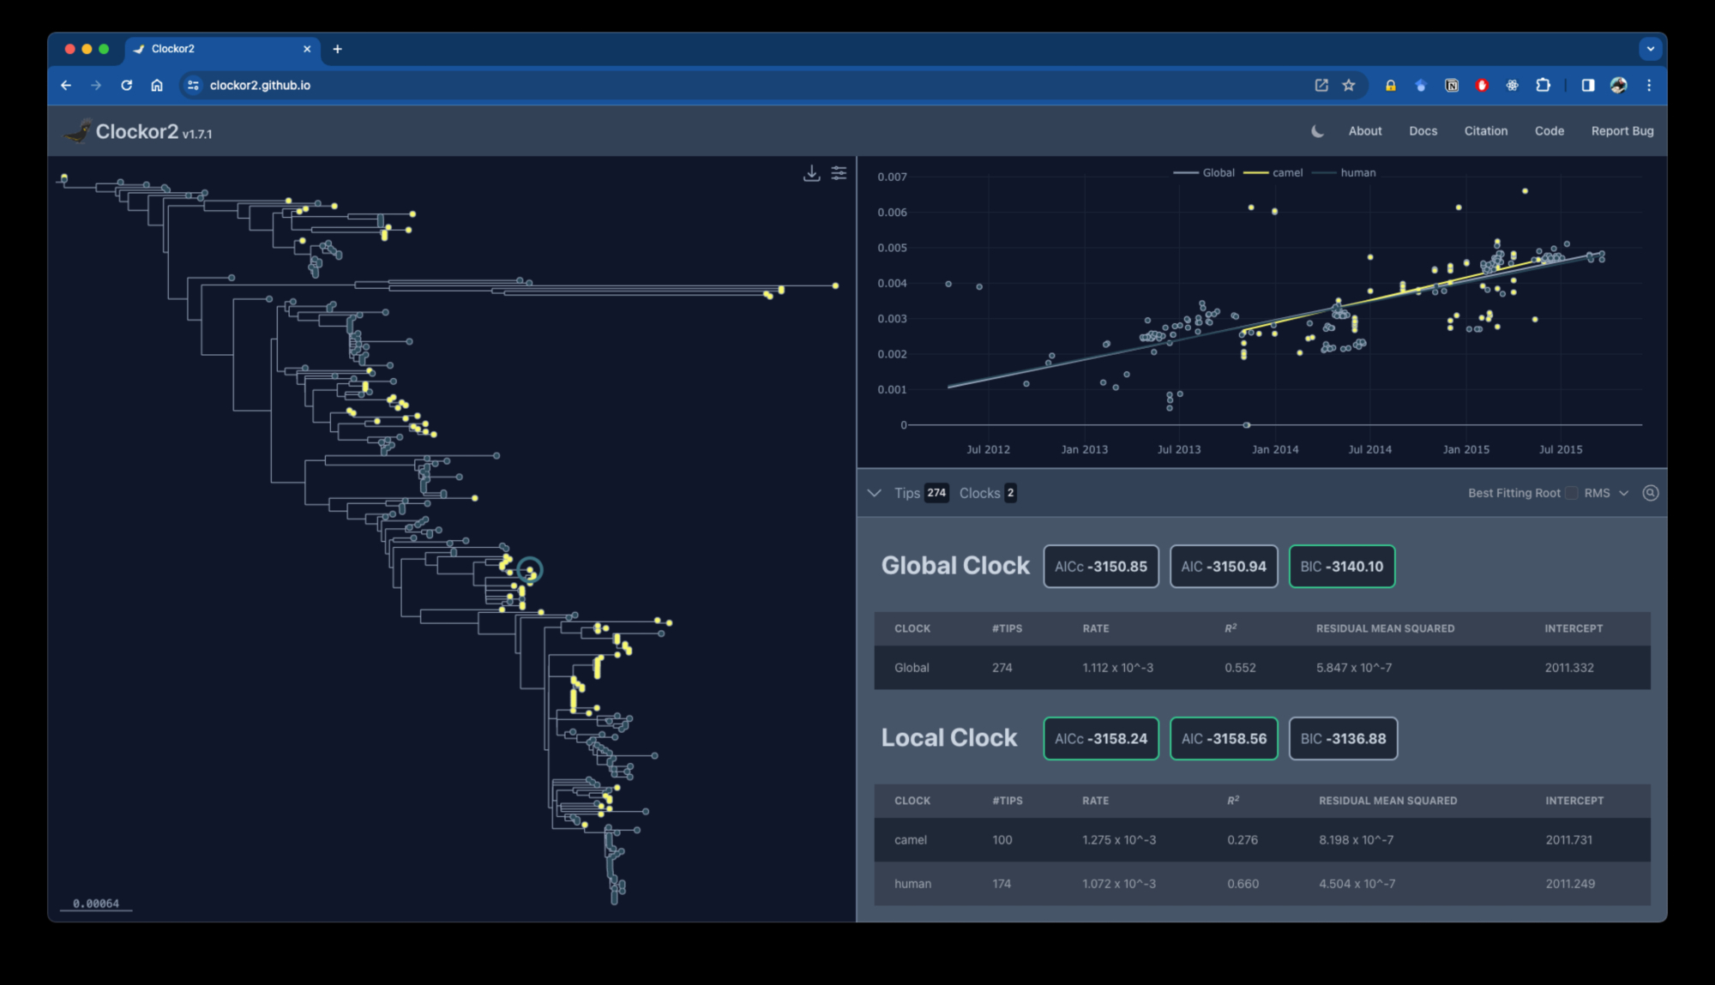The image size is (1715, 985).
Task: Toggle the human series in the legend
Action: 1357,173
